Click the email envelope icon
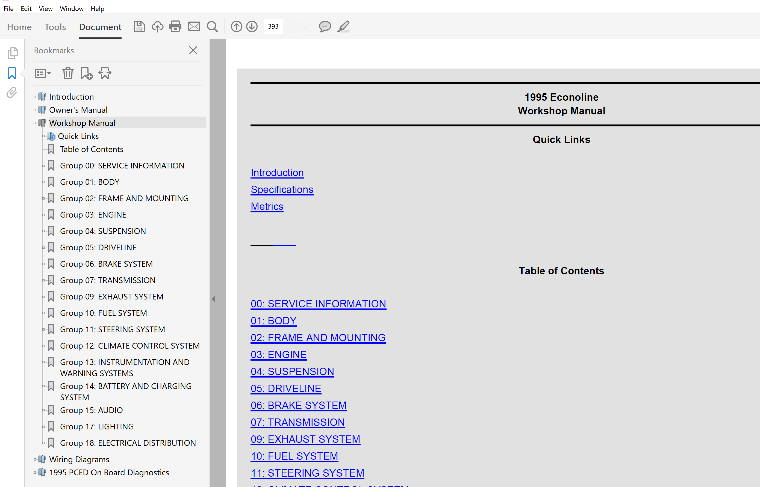Screen dimensions: 760x487 click(x=194, y=26)
